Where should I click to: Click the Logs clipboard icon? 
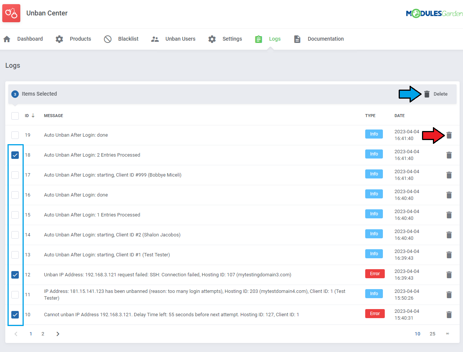point(258,39)
